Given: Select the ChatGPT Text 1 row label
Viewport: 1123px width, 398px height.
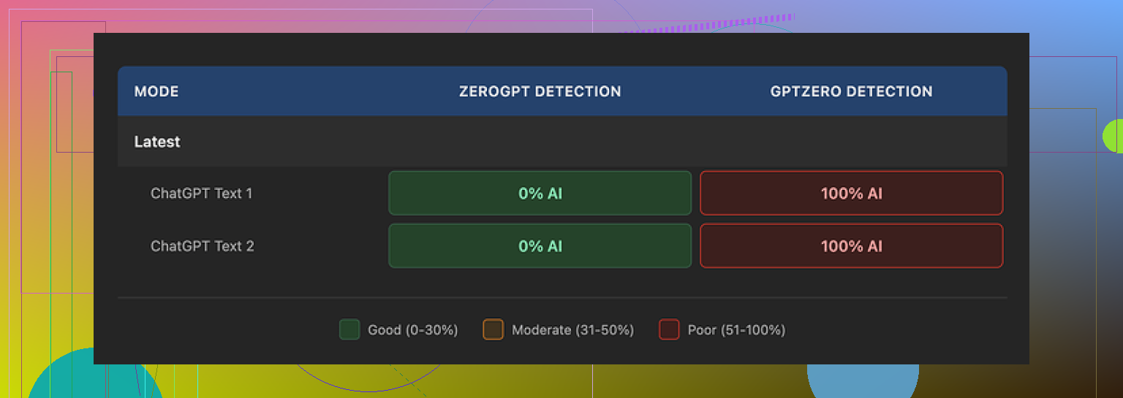Looking at the screenshot, I should point(202,194).
